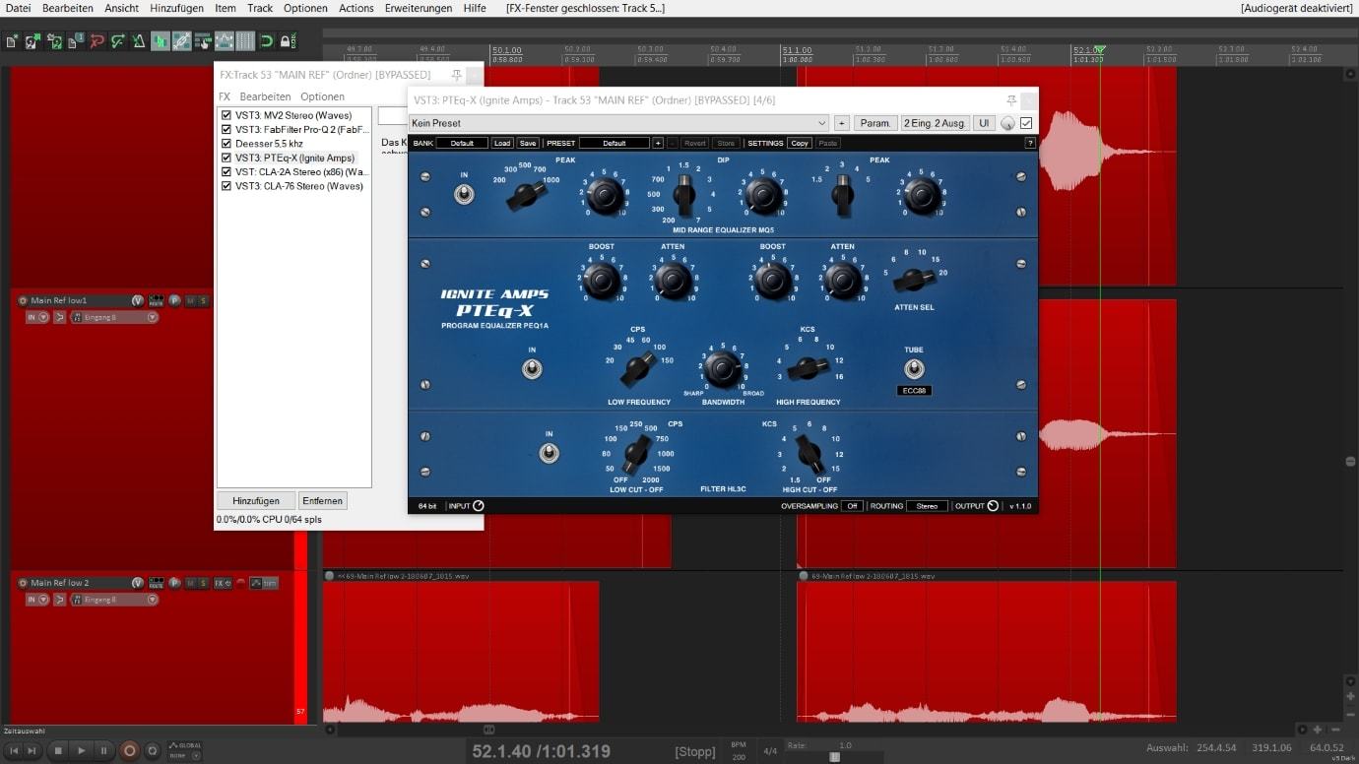The image size is (1359, 764).
Task: Toggle the plugin bypass checkbox in PTEq-X window
Action: [1026, 123]
